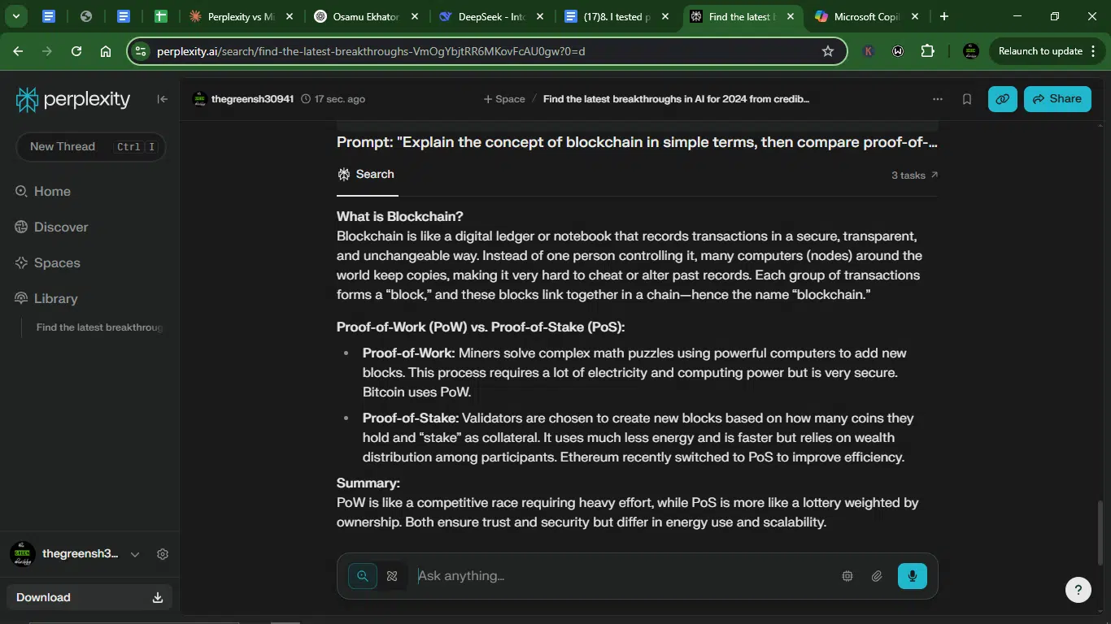Screen dimensions: 1111x624
Task: Open thegreensh30941 profile in thread header
Action: [x=242, y=99]
